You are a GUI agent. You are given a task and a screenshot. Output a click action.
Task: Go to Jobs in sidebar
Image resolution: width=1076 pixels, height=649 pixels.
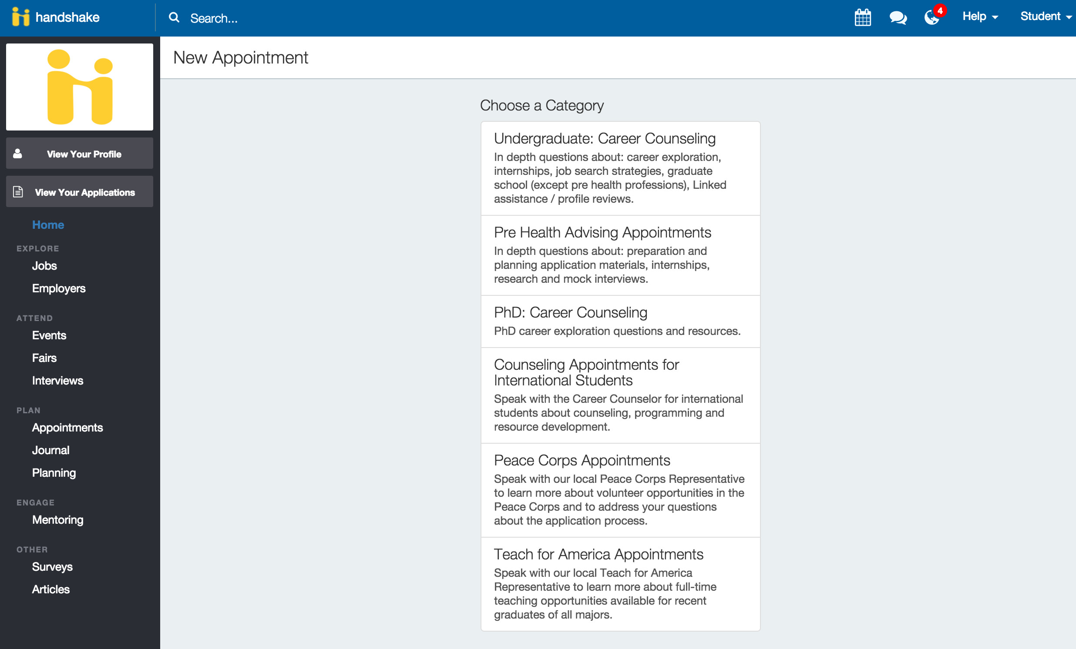point(44,266)
